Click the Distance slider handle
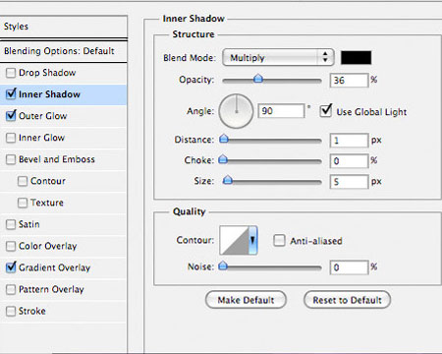Viewport: 442px width, 354px height. (x=224, y=139)
